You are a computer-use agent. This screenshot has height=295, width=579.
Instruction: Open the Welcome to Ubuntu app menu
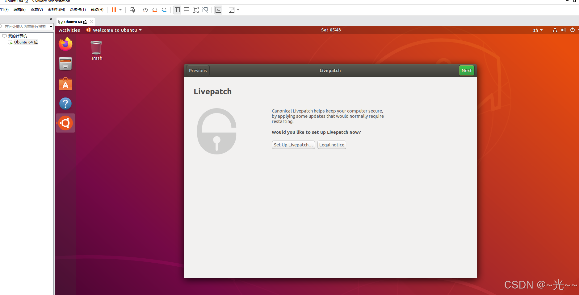click(x=114, y=30)
